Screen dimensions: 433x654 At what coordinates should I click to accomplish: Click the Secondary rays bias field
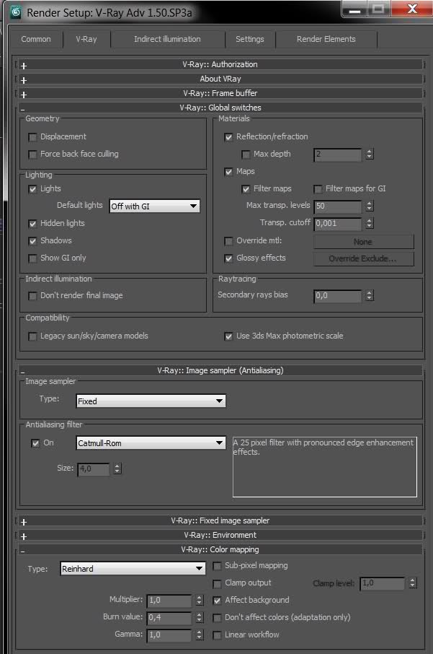coord(338,296)
